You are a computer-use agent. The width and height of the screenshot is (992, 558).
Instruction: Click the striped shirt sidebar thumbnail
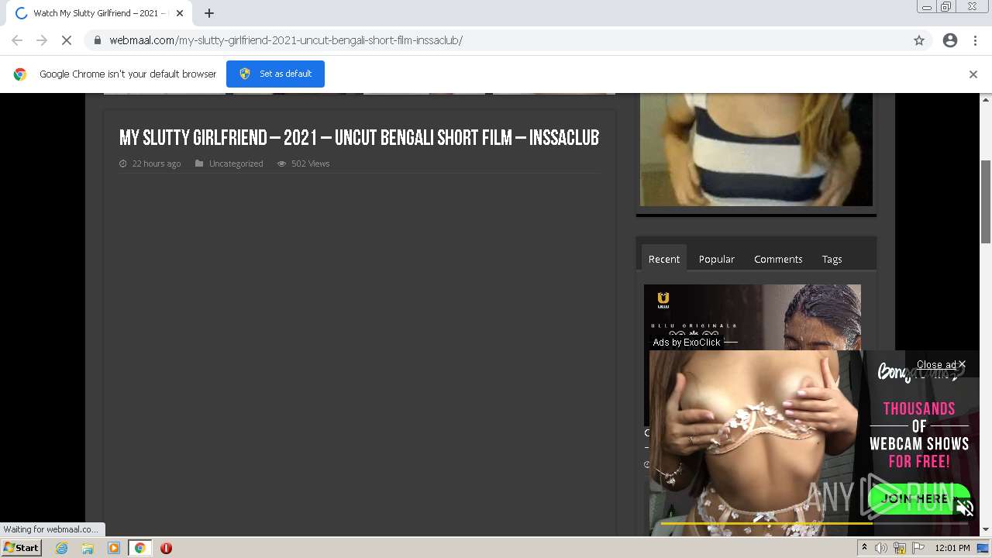756,150
